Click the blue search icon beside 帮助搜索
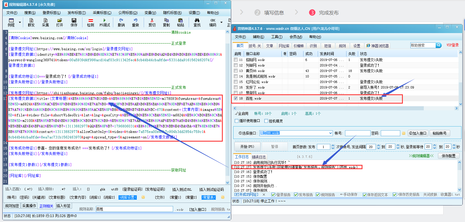465x222 pixels. click(x=439, y=45)
